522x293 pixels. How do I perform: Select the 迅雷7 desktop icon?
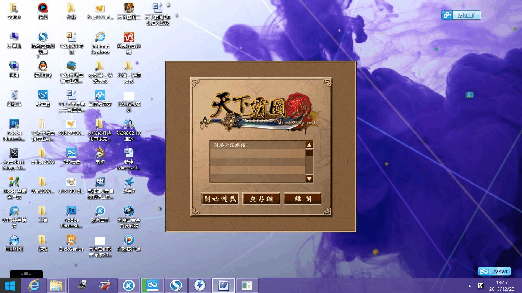point(129,185)
